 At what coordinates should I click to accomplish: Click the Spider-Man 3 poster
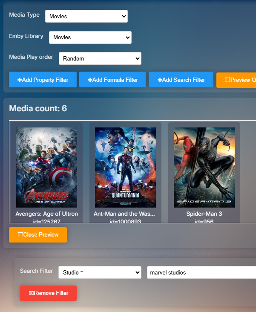pos(204,168)
